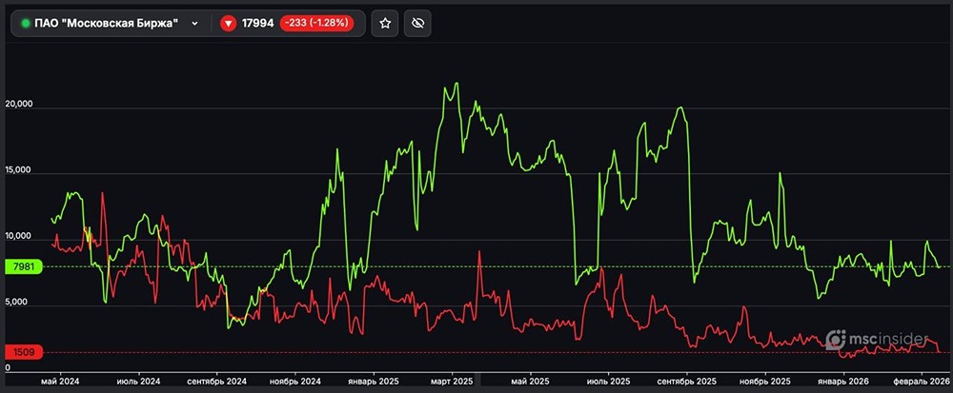Click the январь 2025 date label
The image size is (953, 393).
pyautogui.click(x=373, y=382)
